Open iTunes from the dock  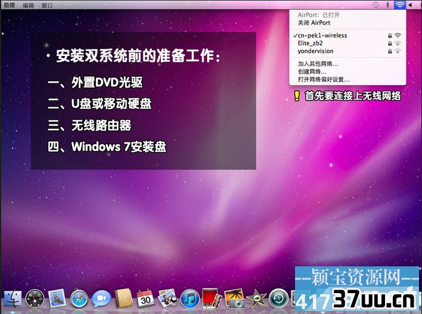[190, 299]
